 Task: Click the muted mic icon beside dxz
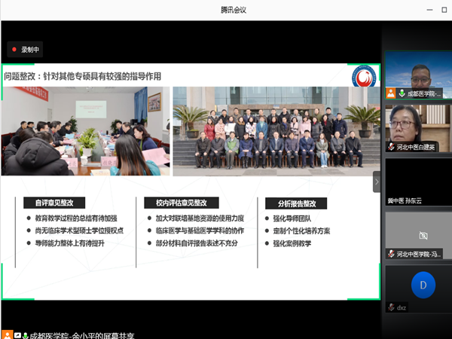[392, 307]
